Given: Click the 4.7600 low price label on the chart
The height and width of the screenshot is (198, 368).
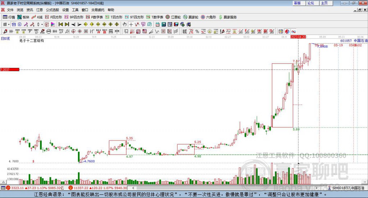Looking at the screenshot, I should 89,161.
